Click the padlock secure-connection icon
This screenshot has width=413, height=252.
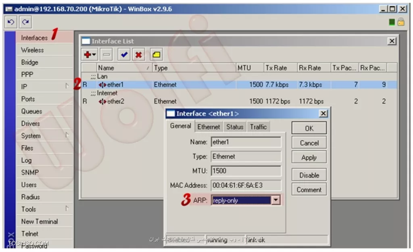[401, 22]
